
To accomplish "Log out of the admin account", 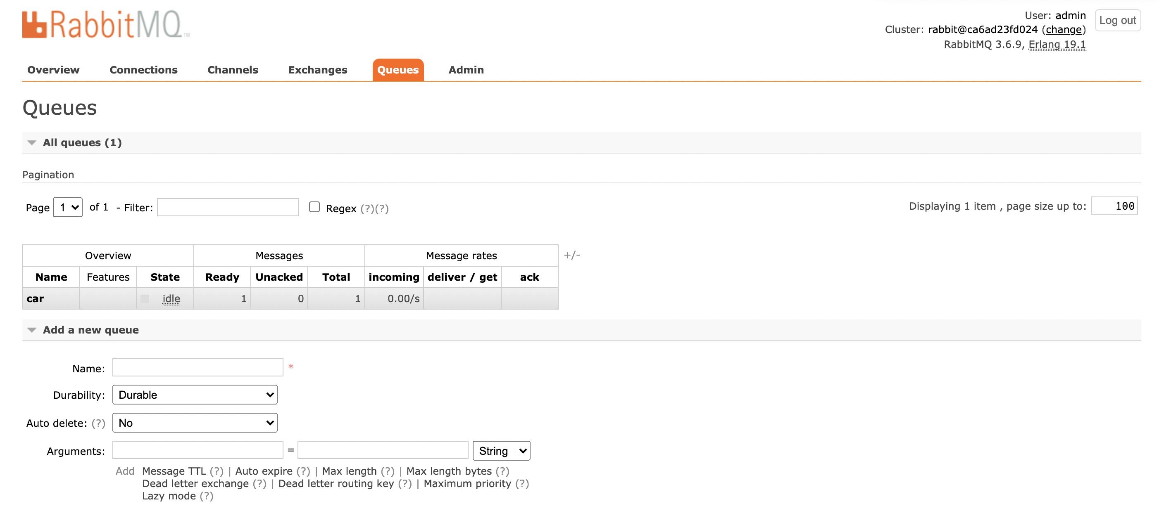I will pos(1117,21).
